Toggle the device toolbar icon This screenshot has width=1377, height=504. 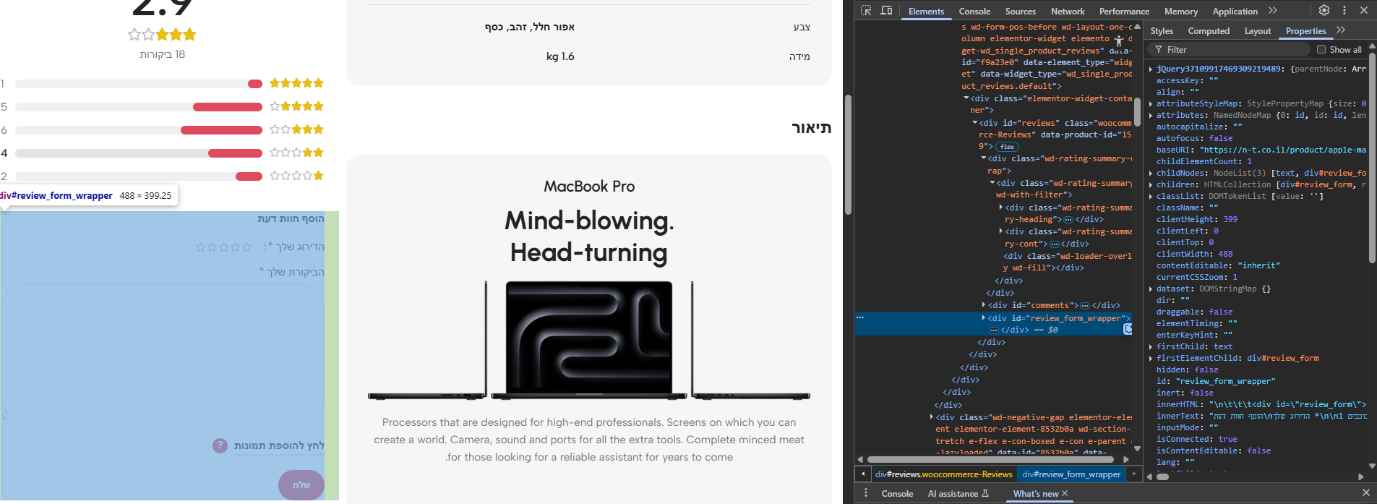(886, 10)
